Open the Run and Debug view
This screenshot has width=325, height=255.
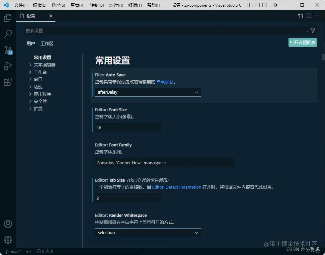[8, 66]
